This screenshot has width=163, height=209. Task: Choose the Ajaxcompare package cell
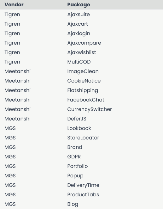click(x=84, y=43)
